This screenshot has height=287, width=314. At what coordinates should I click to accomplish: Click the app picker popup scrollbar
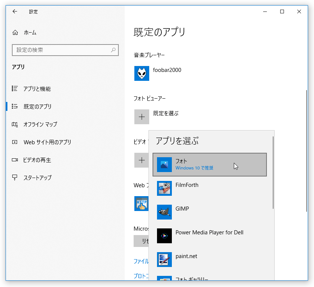tap(273, 173)
